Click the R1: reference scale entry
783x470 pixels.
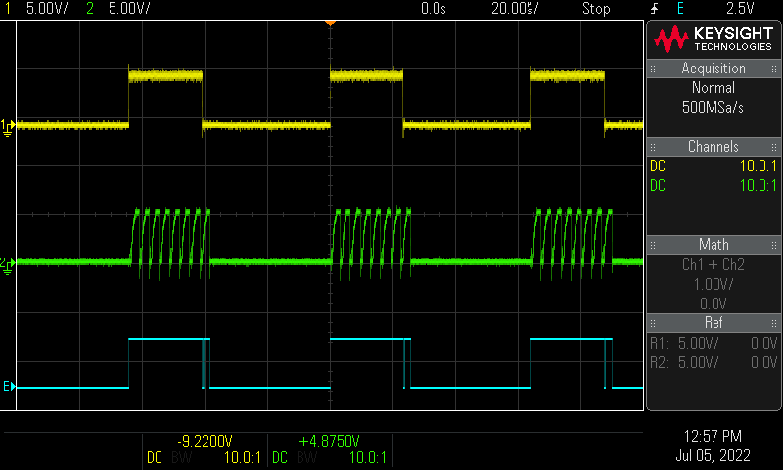pyautogui.click(x=714, y=343)
